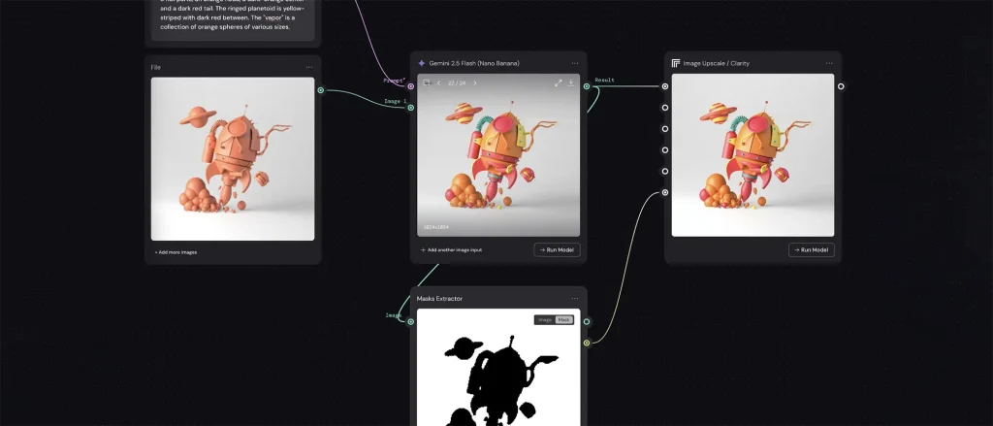Click the Masks Extractor node title
993x426 pixels.
[x=439, y=299]
